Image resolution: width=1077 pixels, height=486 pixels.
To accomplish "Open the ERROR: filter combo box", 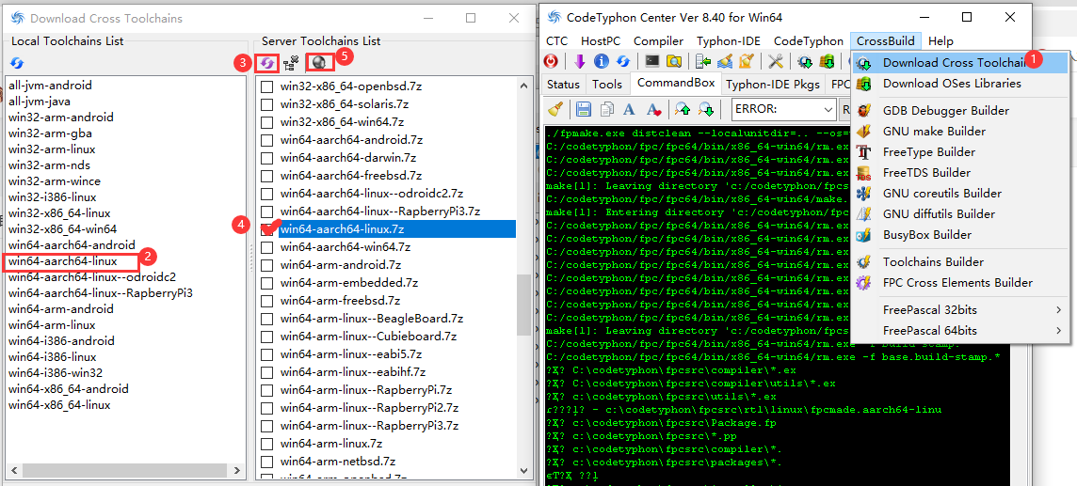I will (783, 108).
